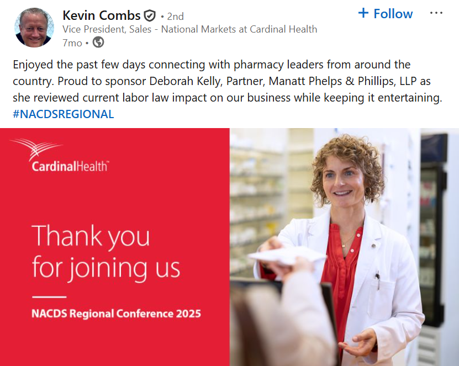Image resolution: width=459 pixels, height=366 pixels.
Task: Click the 7mo post timestamp
Action: 72,43
